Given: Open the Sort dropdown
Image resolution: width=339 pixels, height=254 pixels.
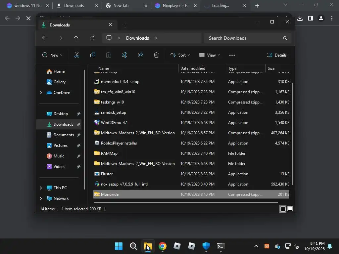Looking at the screenshot, I should point(180,55).
